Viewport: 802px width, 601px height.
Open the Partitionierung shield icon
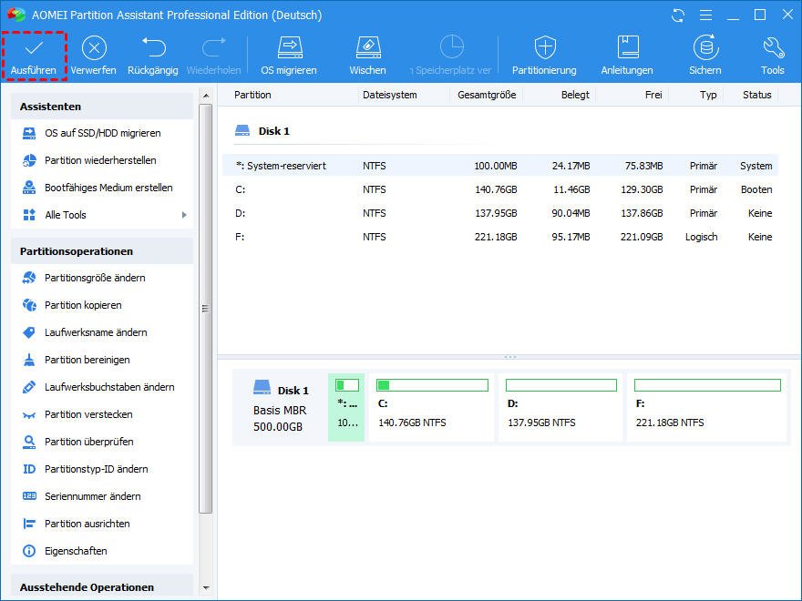pyautogui.click(x=544, y=48)
